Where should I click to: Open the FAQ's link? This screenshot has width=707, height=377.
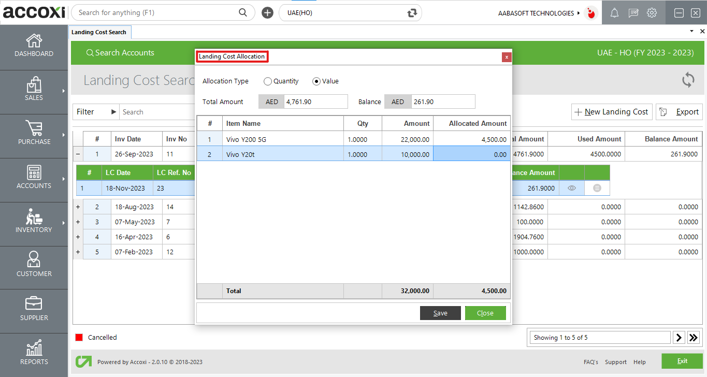pyautogui.click(x=590, y=362)
